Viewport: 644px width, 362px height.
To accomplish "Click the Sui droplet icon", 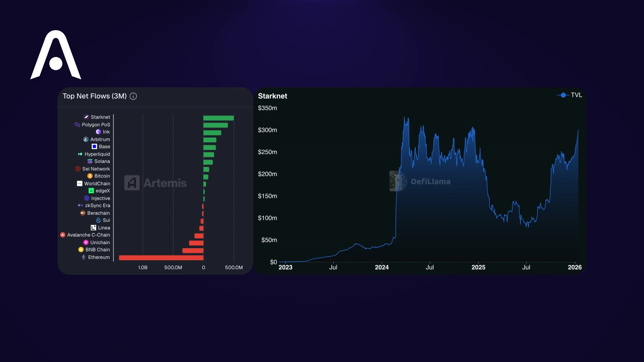I will point(98,220).
